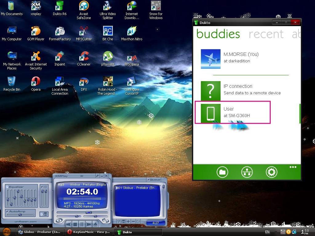This screenshot has width=315, height=236.
Task: Save the XMPlay playlist with disk icon
Action: tap(123, 222)
